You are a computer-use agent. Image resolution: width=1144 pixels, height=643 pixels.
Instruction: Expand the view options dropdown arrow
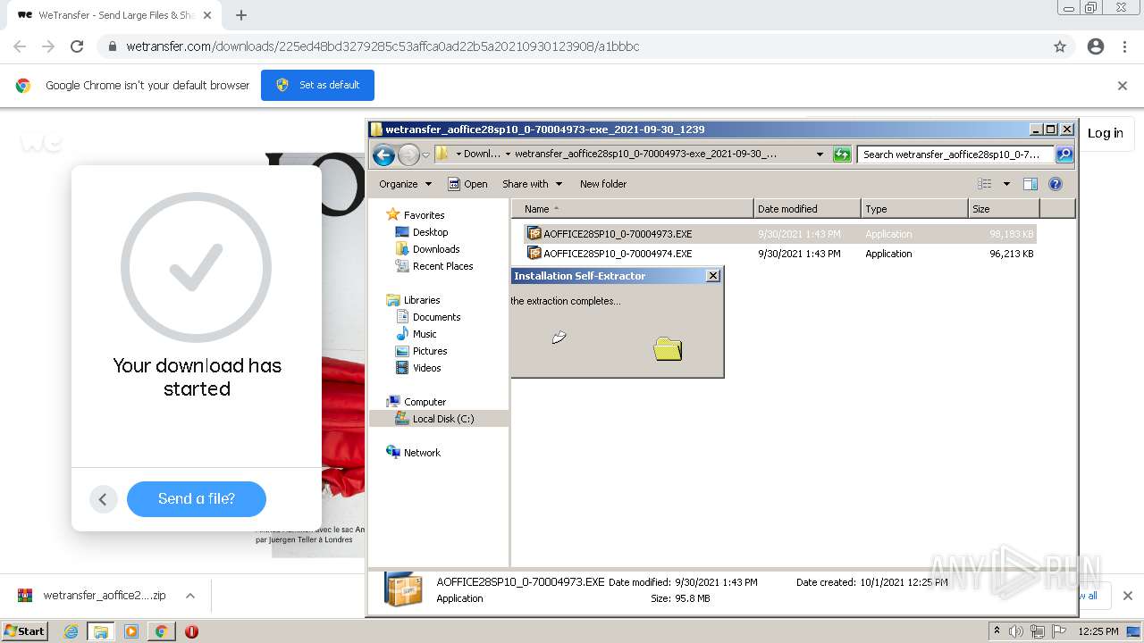(x=1006, y=184)
